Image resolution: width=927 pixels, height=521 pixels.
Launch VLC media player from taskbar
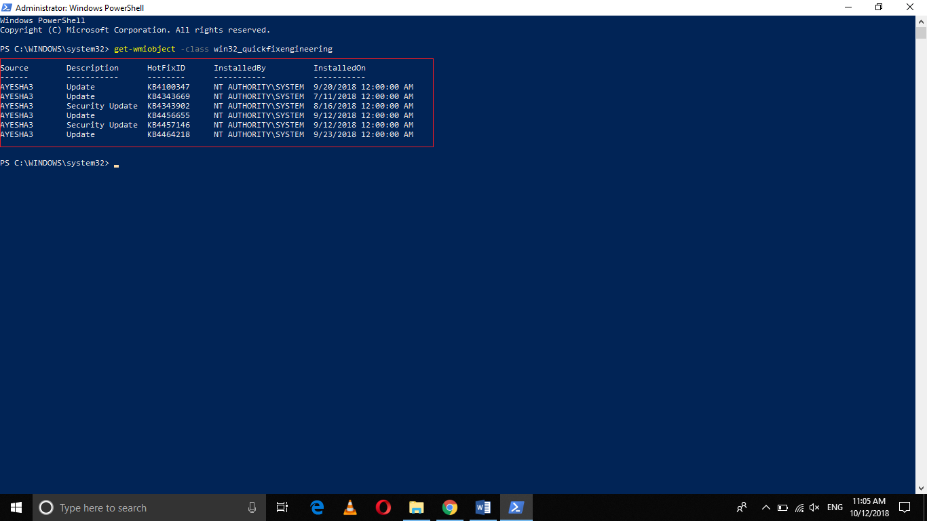point(350,507)
